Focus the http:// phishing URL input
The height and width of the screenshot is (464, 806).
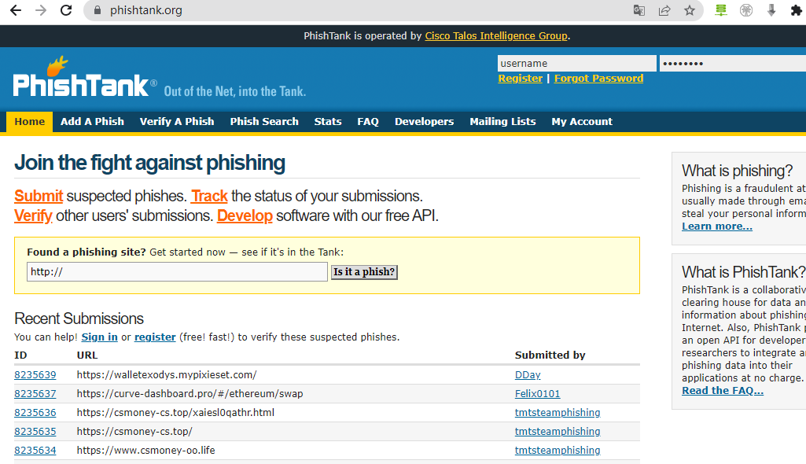click(x=177, y=272)
